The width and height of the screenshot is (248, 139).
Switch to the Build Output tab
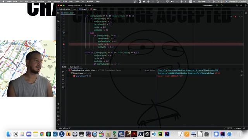(x=74, y=67)
